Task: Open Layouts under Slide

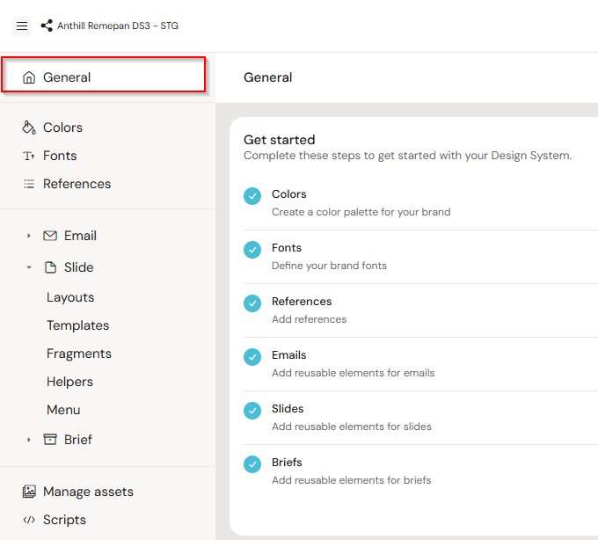Action: pos(70,297)
